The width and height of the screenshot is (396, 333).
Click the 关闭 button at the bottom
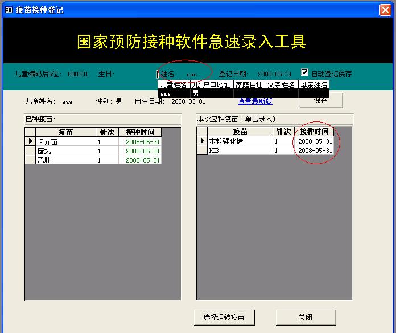tap(306, 317)
